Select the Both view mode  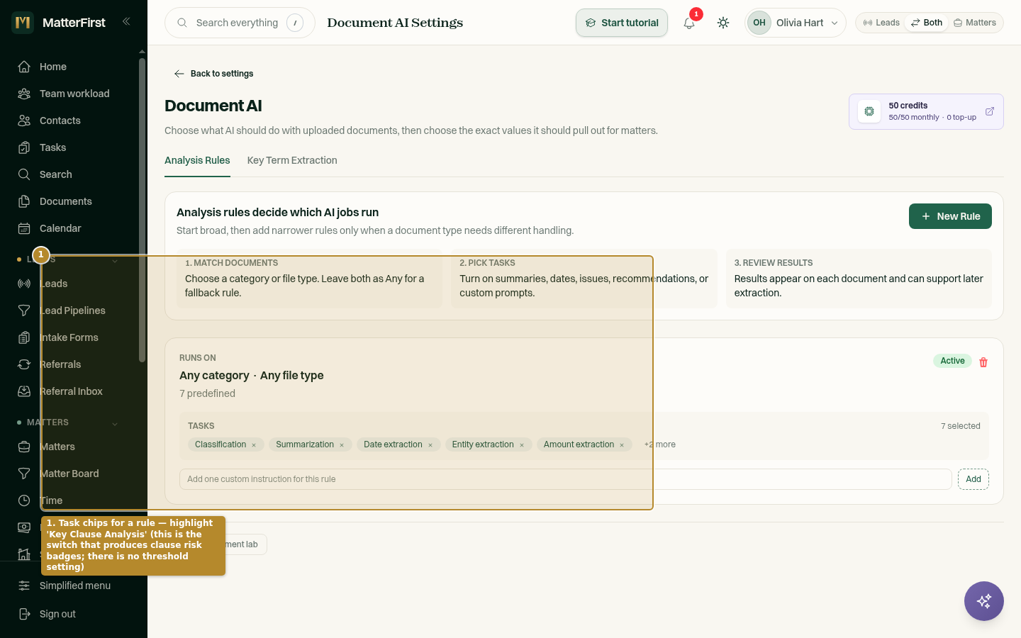tap(927, 23)
